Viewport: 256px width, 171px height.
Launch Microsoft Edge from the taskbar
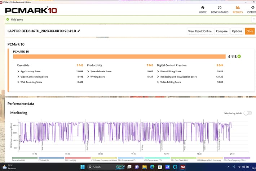(152, 167)
